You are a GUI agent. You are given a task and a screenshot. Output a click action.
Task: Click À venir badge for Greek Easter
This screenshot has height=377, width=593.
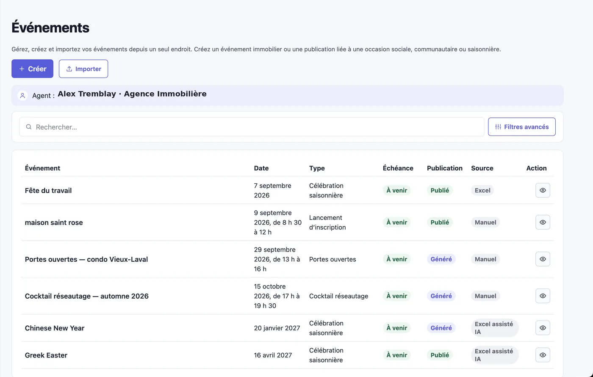pos(396,355)
